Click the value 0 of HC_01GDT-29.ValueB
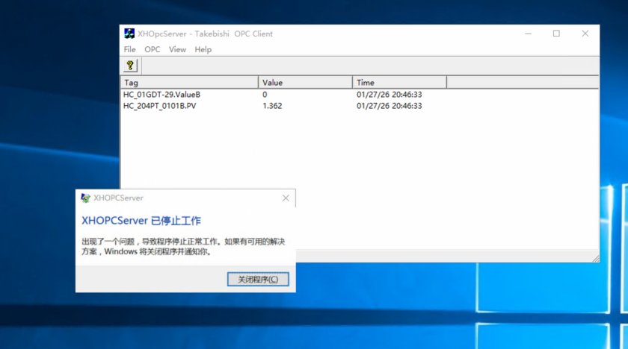Screen dimensions: 628x349 tap(265, 95)
